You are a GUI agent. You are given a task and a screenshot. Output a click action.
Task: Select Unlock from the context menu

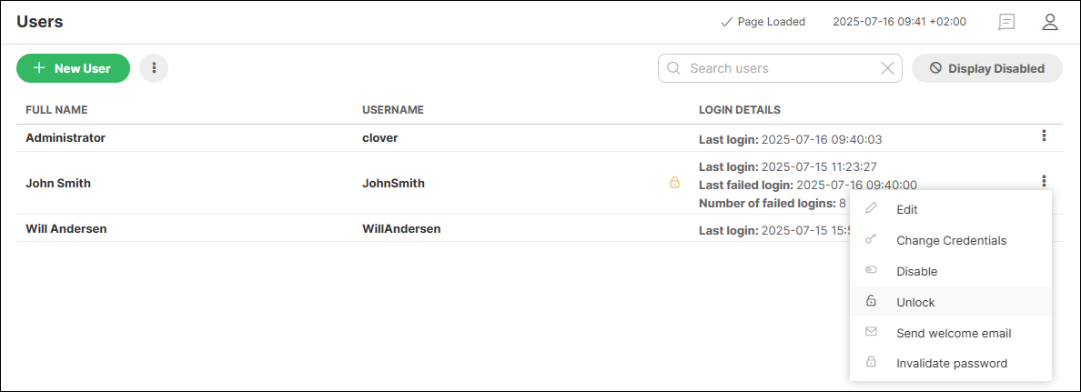[915, 302]
